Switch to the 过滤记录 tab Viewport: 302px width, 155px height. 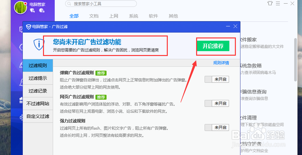click(x=38, y=91)
